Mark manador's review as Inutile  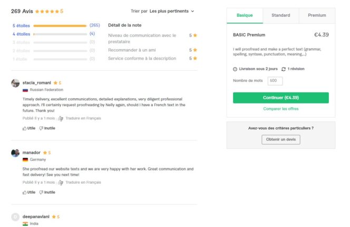tap(47, 192)
